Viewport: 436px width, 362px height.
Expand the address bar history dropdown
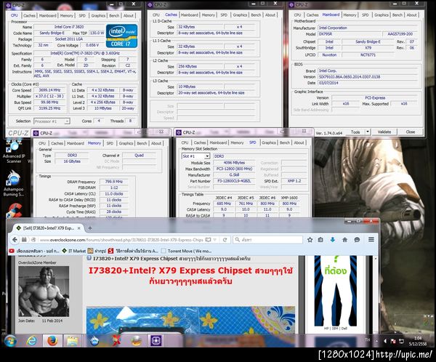[215, 240]
